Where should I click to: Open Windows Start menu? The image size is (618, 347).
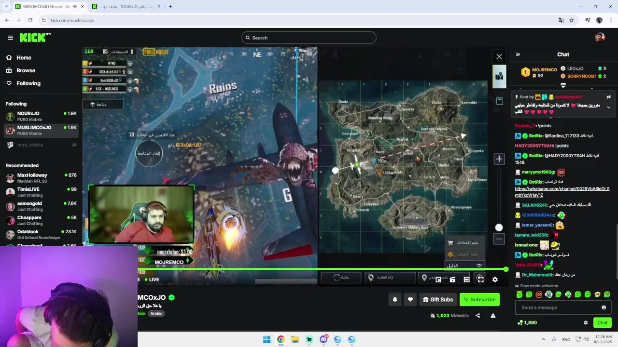267,339
